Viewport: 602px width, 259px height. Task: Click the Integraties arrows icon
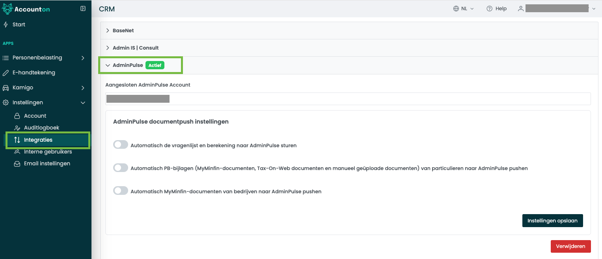click(17, 140)
